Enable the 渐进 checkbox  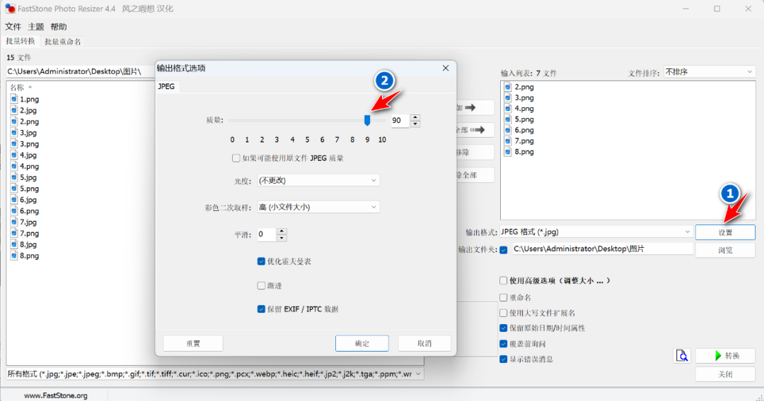261,285
